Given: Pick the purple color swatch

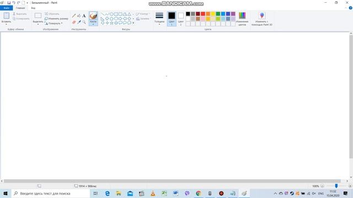Looking at the screenshot, I should 233,14.
